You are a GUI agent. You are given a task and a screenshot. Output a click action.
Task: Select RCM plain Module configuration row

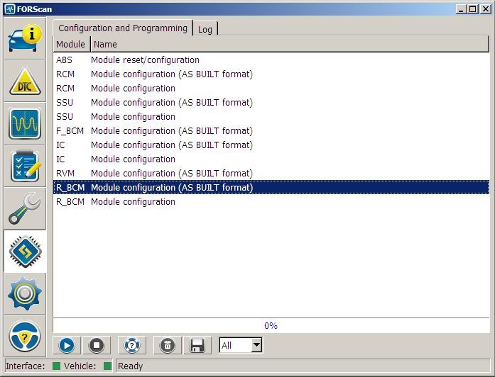point(271,88)
